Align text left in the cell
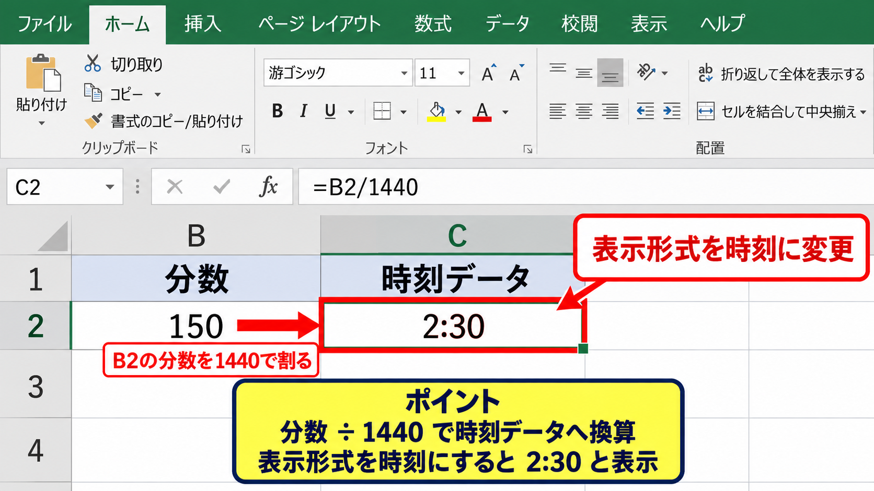This screenshot has width=874, height=491. click(x=558, y=111)
